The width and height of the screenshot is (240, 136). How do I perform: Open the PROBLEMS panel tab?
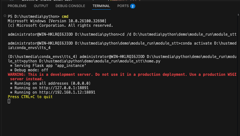pos(17,6)
